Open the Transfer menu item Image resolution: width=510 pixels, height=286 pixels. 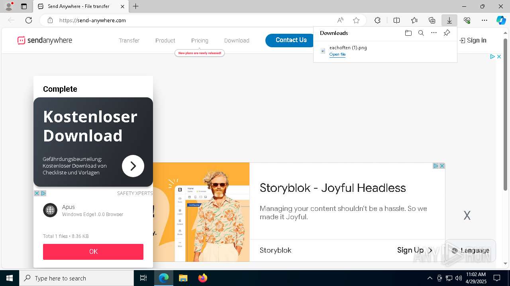click(x=129, y=41)
